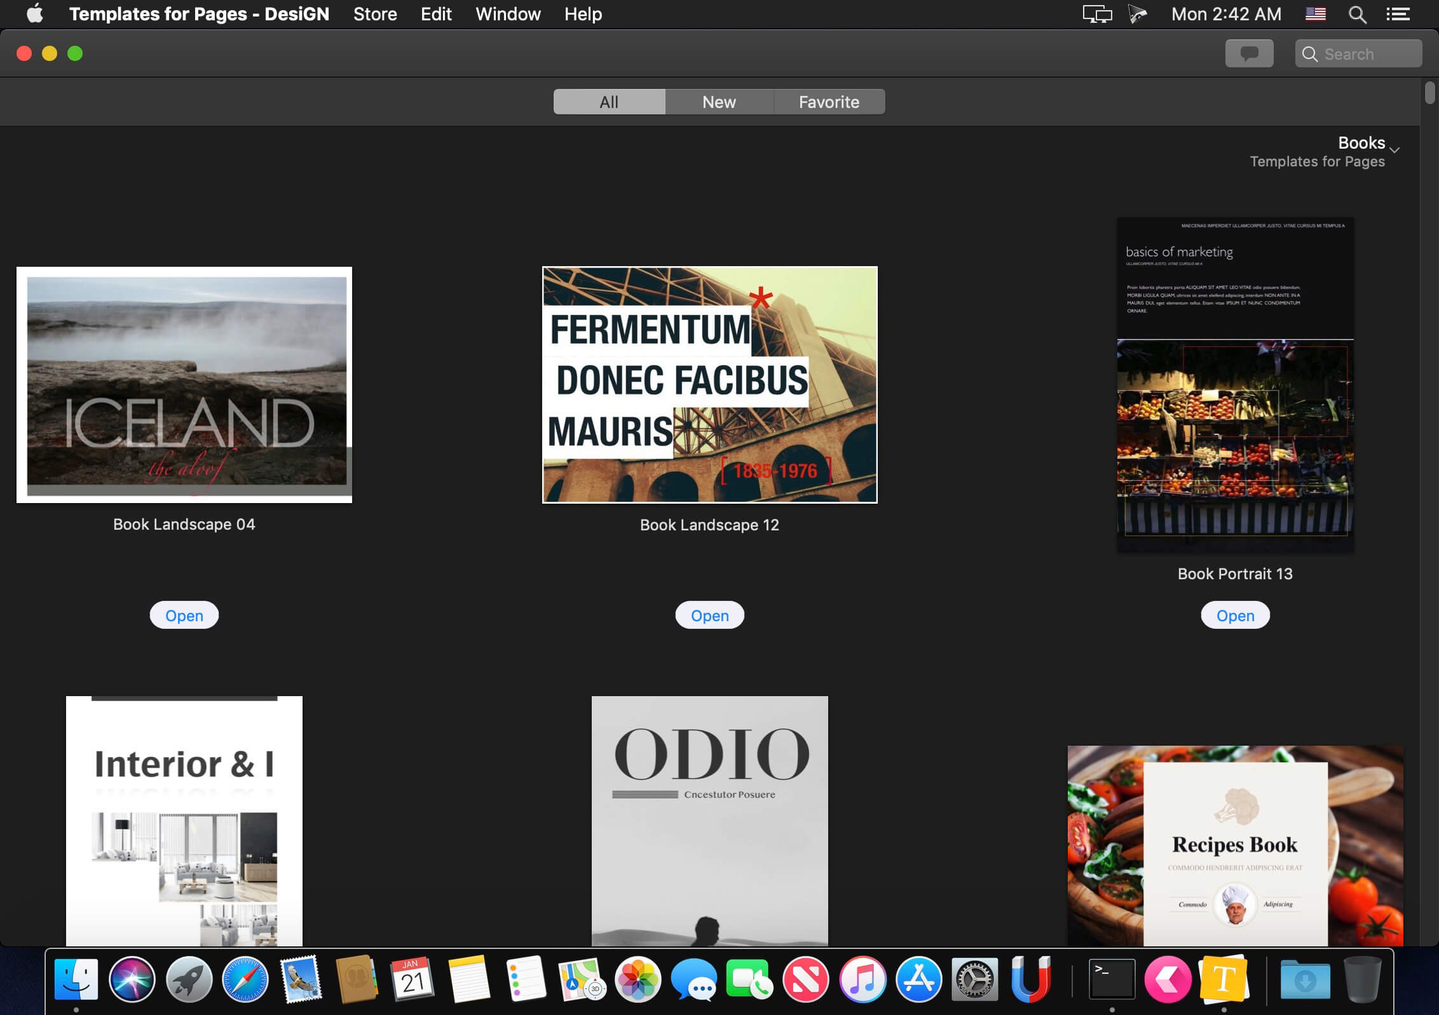Switch to the New tab
1439x1015 pixels.
pos(719,102)
